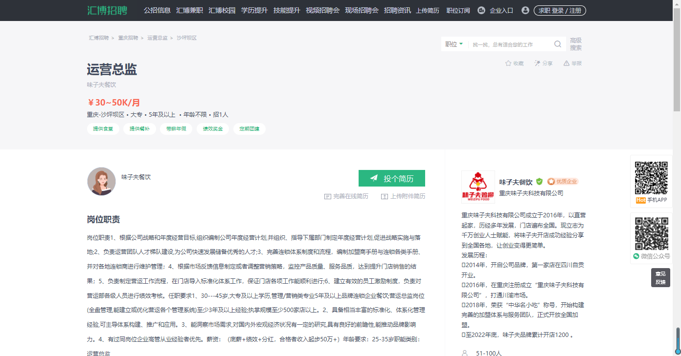Viewport: 681px width, 356px height.
Task: Open 运营总监 breadcrumb link
Action: tap(158, 38)
